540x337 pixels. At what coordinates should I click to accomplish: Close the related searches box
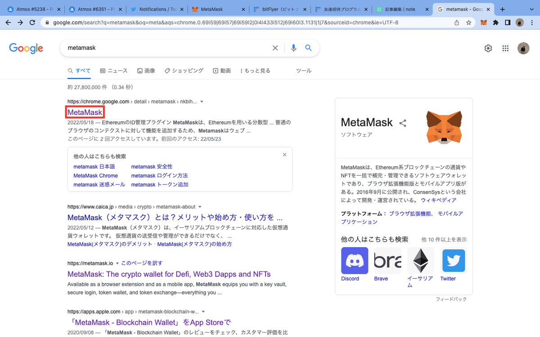pyautogui.click(x=284, y=155)
